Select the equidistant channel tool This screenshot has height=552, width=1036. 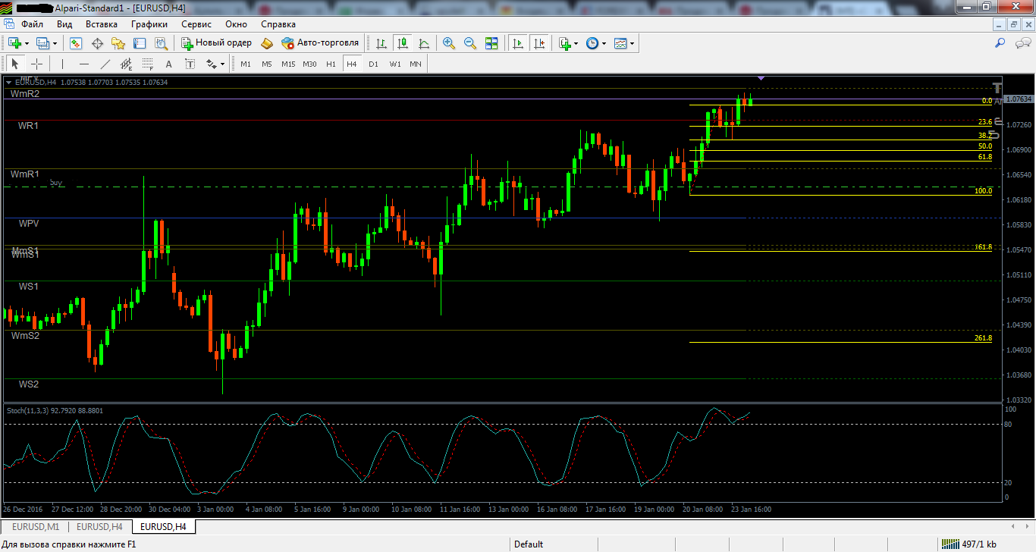point(126,64)
